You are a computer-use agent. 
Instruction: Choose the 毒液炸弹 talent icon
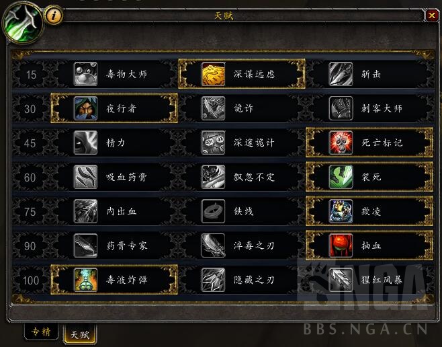85,280
